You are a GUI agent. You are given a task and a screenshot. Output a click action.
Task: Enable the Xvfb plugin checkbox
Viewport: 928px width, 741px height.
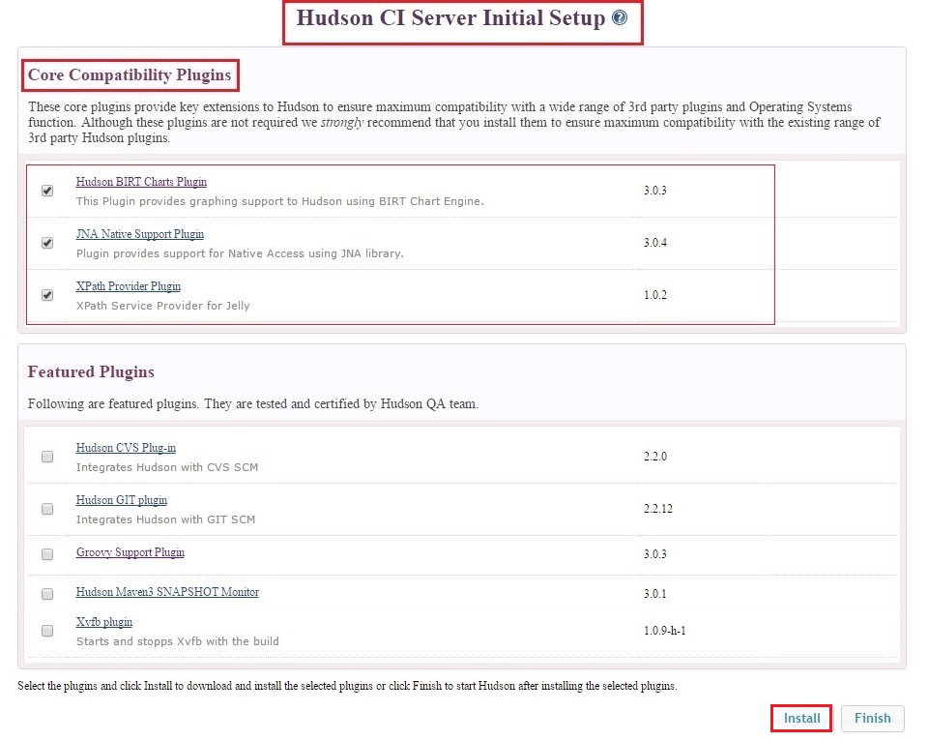(47, 631)
